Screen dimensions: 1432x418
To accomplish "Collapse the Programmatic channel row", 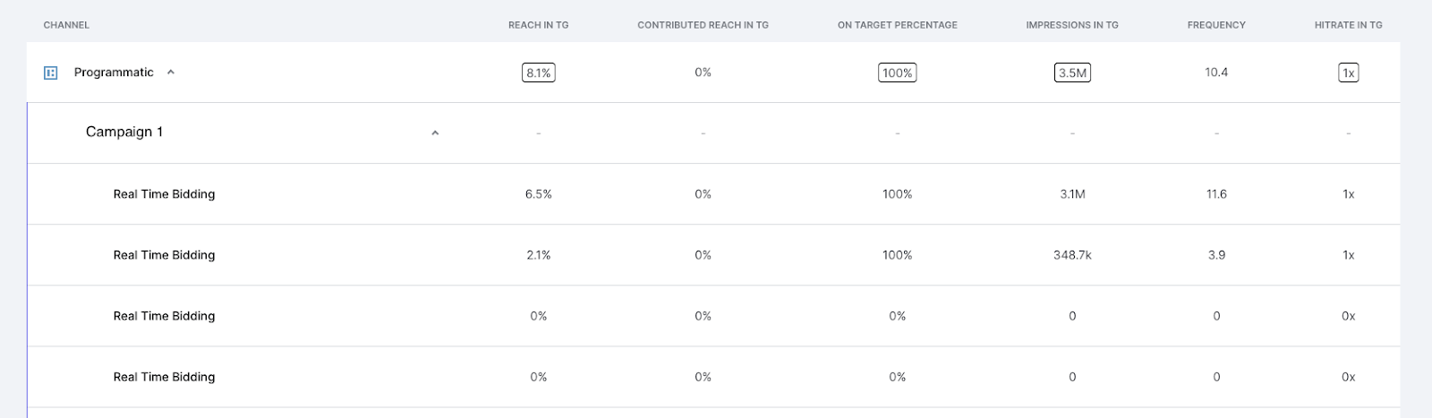I will (x=171, y=73).
